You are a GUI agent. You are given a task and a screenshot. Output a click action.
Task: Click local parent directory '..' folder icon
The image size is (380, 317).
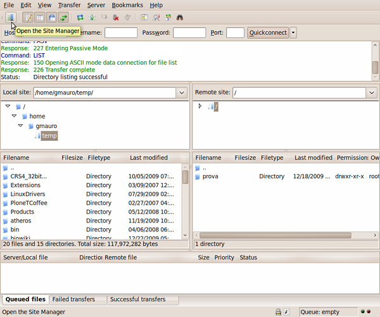5,167
